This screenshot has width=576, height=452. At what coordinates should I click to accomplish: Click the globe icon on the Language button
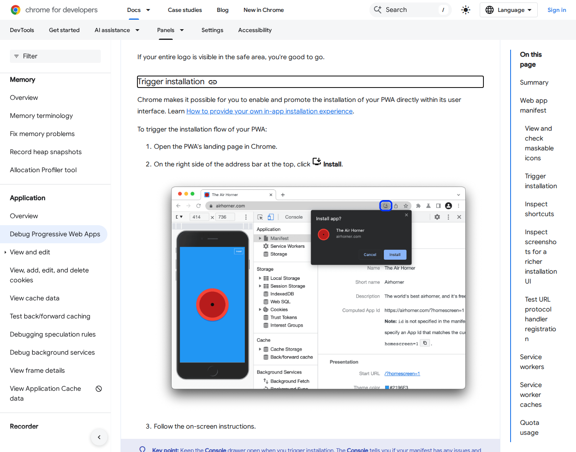[x=490, y=9]
